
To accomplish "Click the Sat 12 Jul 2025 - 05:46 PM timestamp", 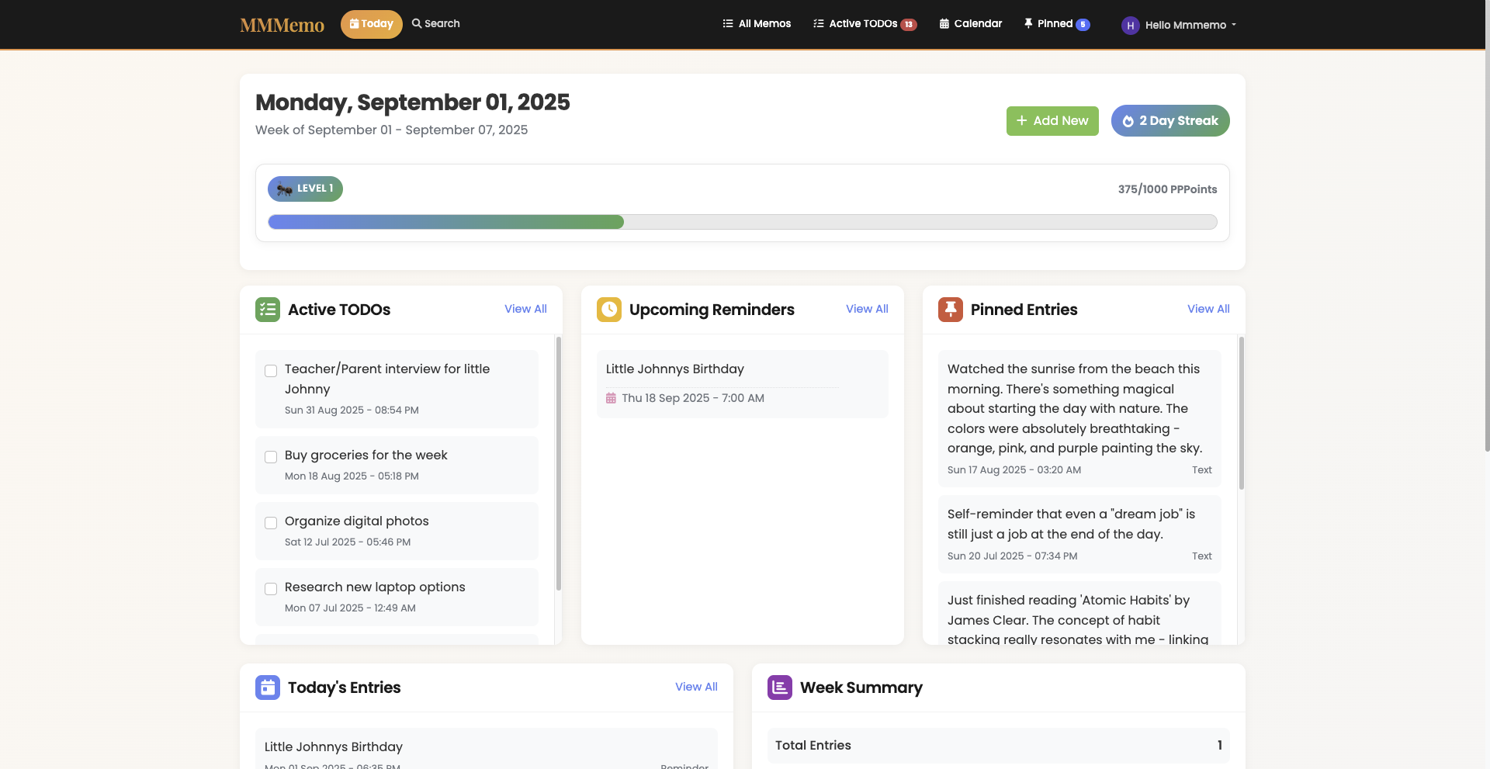I will pos(348,542).
